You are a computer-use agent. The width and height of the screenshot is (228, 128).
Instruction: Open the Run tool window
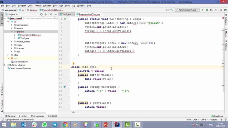tap(23, 116)
